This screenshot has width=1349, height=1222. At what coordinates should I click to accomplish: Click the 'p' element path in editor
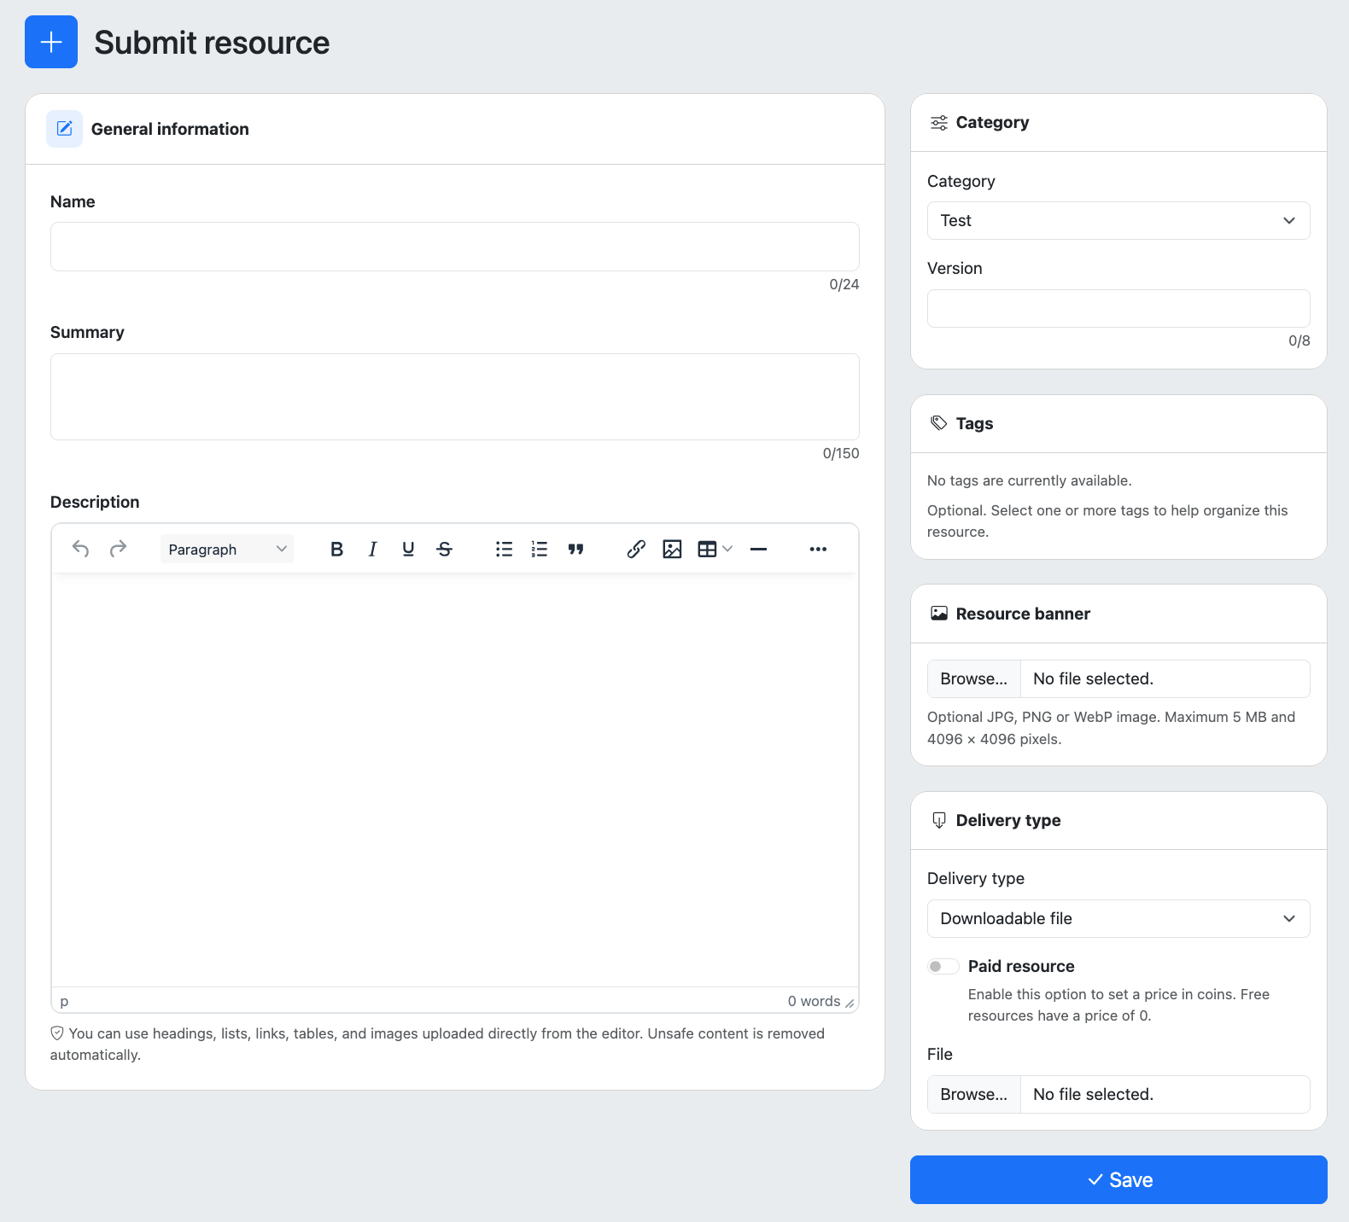pyautogui.click(x=64, y=1001)
